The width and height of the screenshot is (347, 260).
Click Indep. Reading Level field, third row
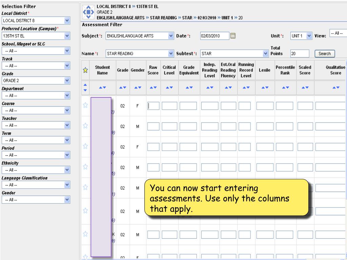pyautogui.click(x=209, y=147)
